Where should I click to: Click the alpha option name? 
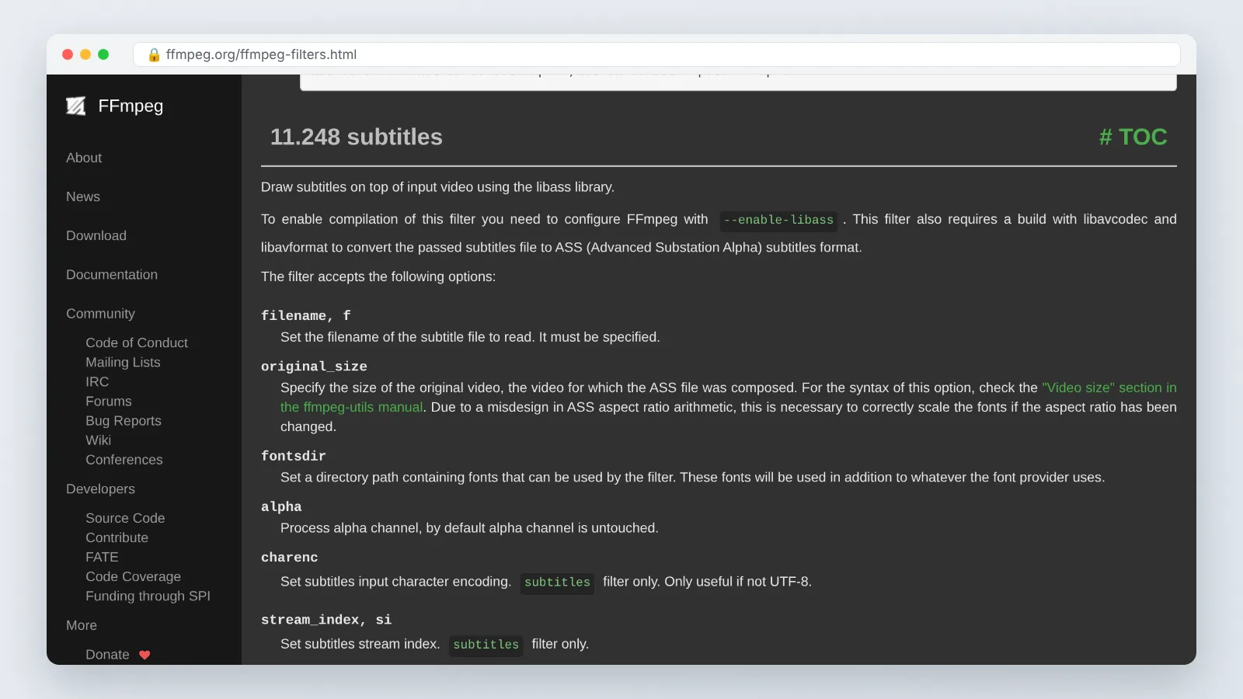[281, 506]
